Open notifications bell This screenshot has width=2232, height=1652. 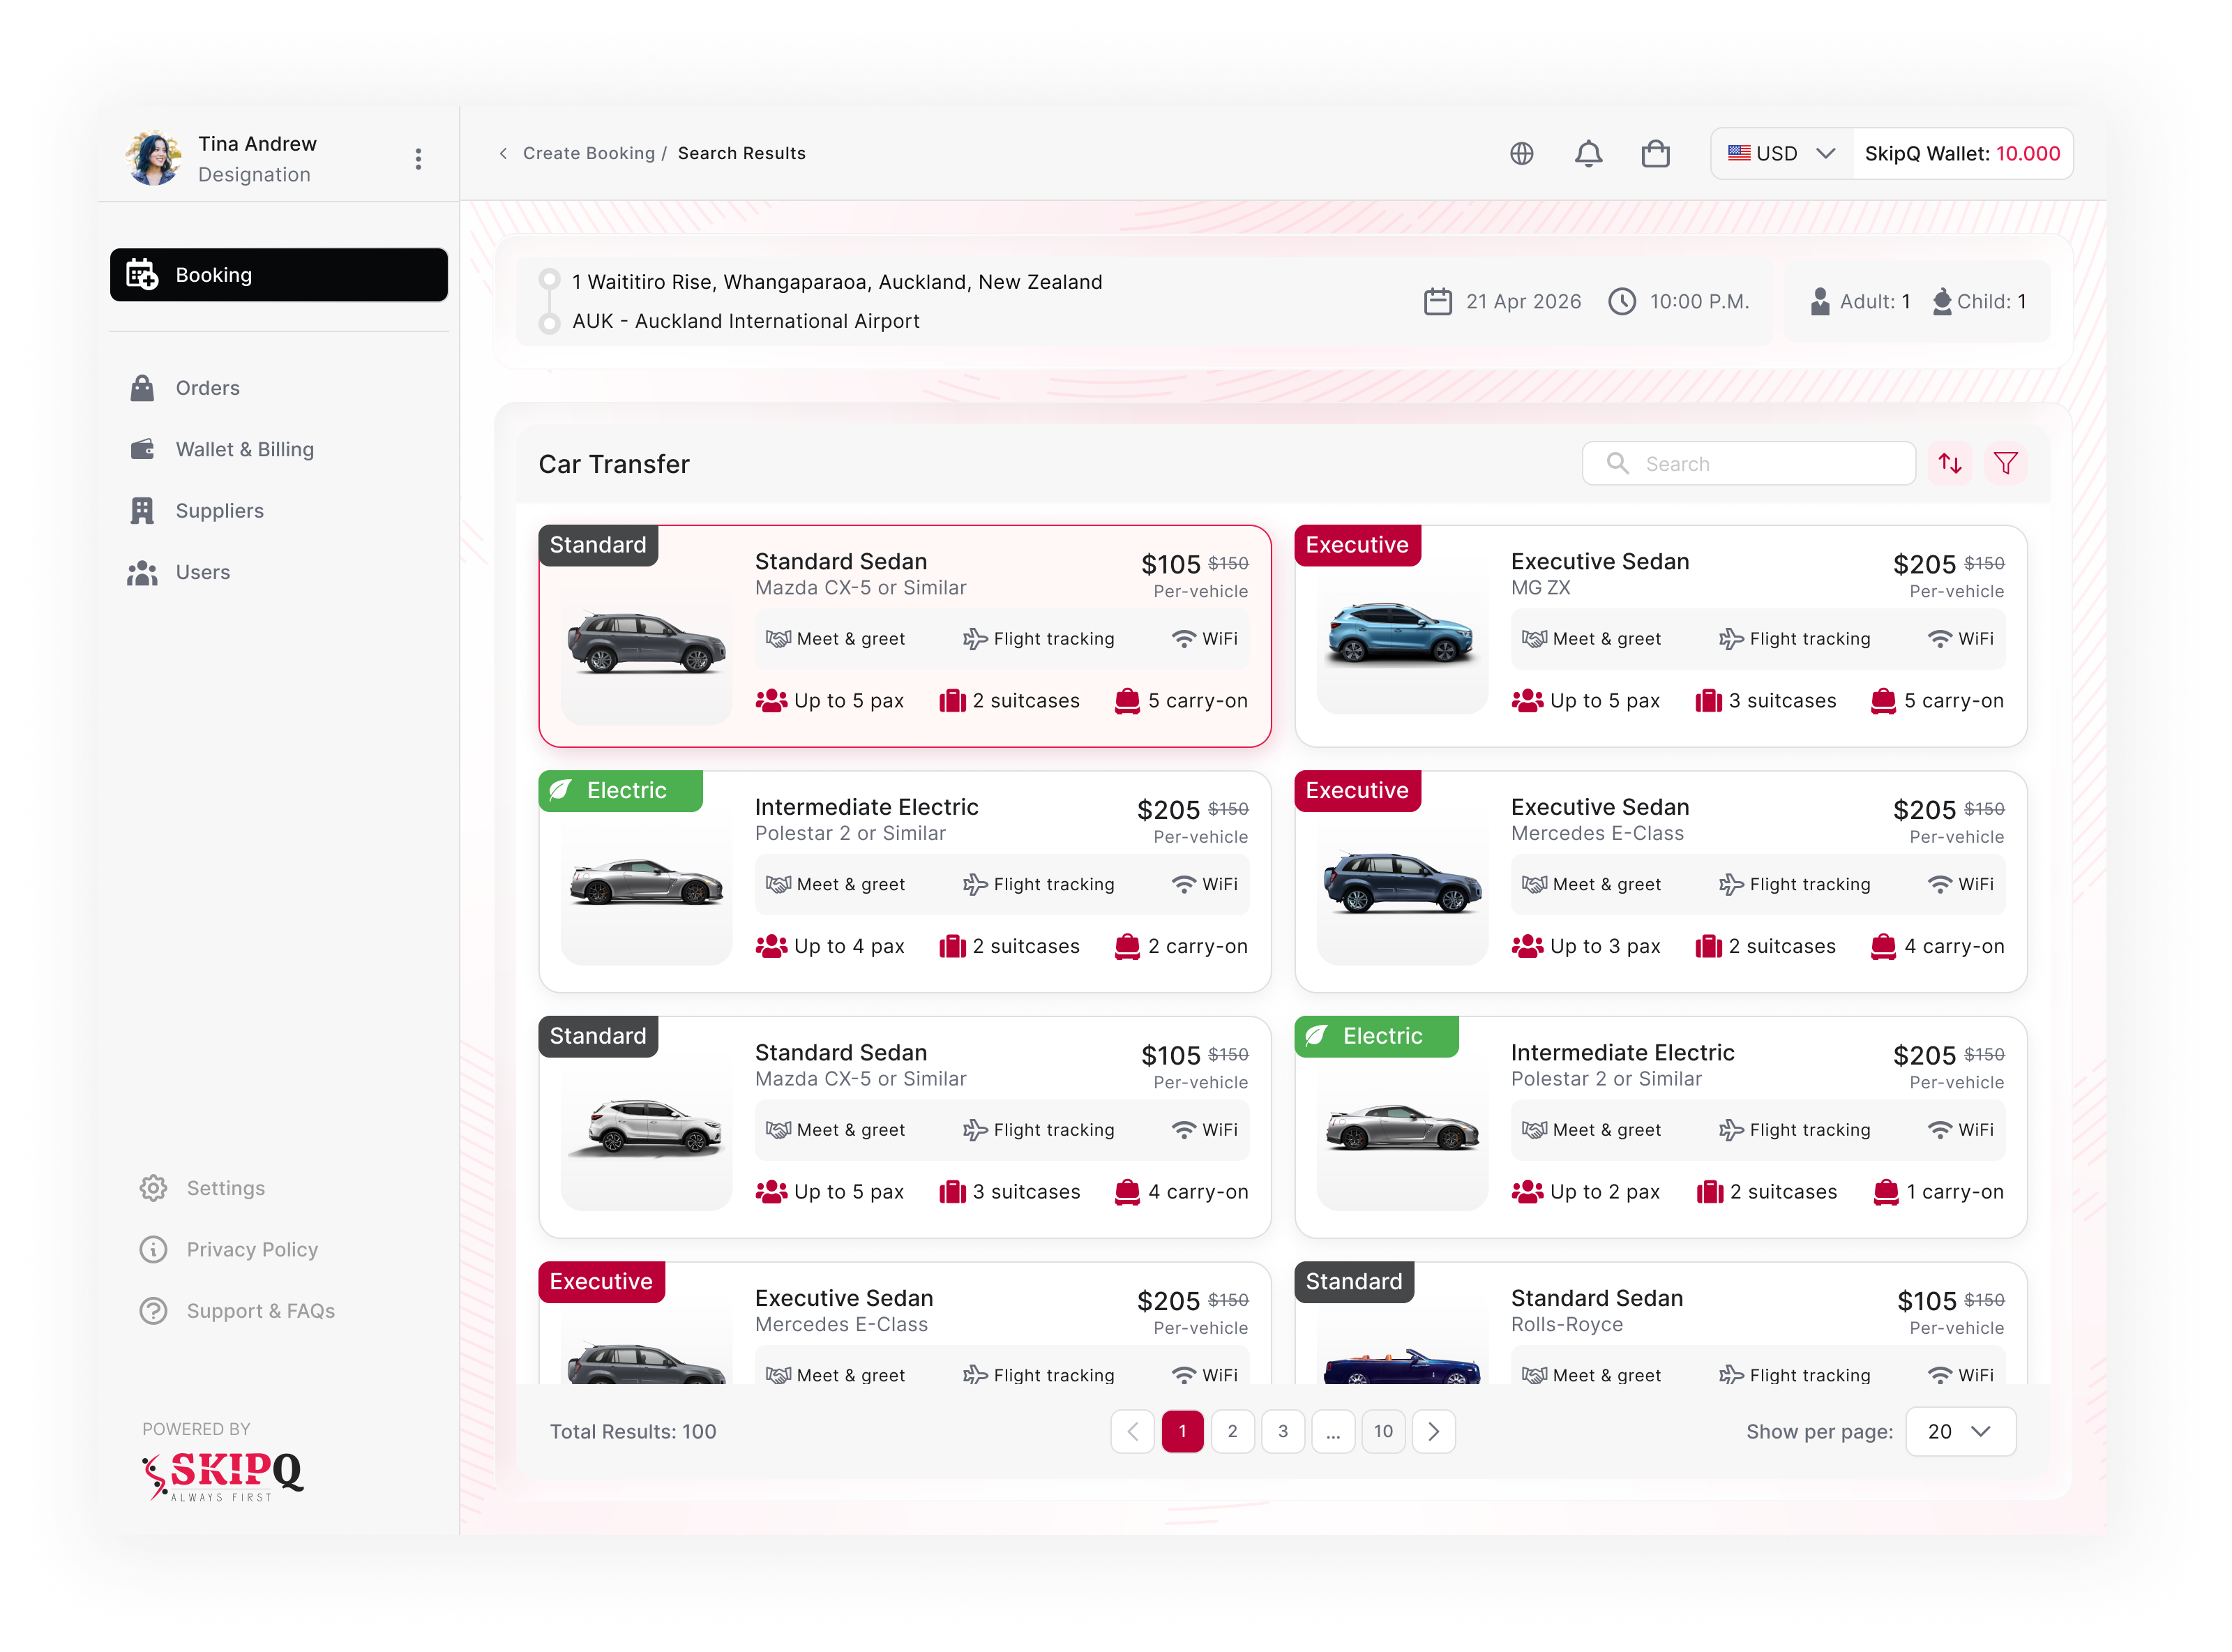1588,153
